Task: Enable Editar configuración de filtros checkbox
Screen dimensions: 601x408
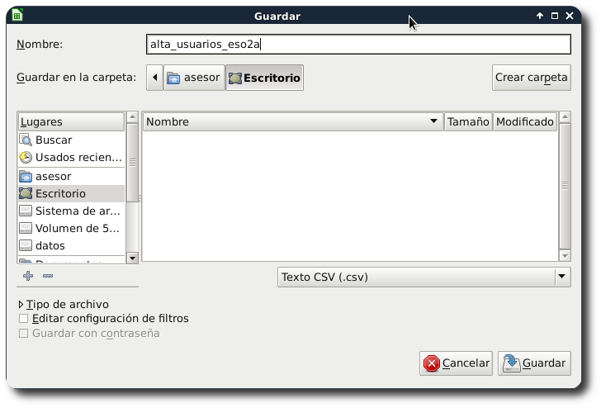Action: coord(23,319)
